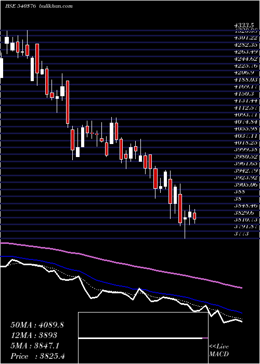Click the price axis label '3923.92'

click(245, 178)
